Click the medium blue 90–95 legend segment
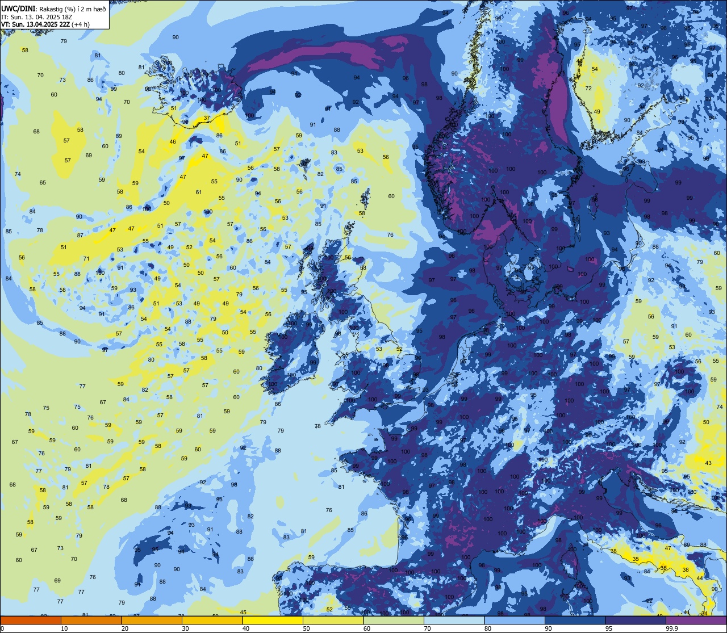Screen dimensions: 727x633 click(x=575, y=620)
